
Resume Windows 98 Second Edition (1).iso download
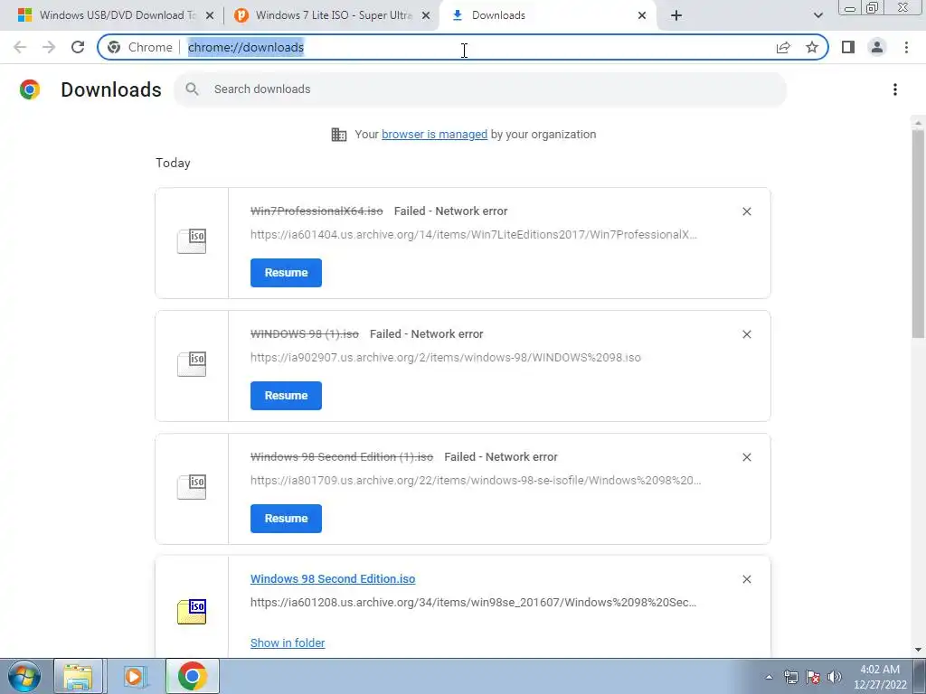286,518
